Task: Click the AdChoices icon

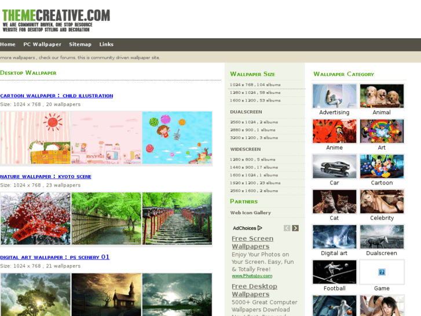Action: [x=259, y=228]
